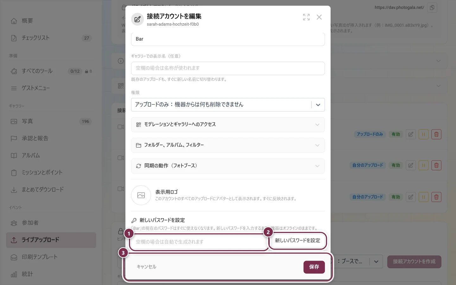This screenshot has width=456, height=285.
Task: Click the display logo image placeholder
Action: [141, 195]
